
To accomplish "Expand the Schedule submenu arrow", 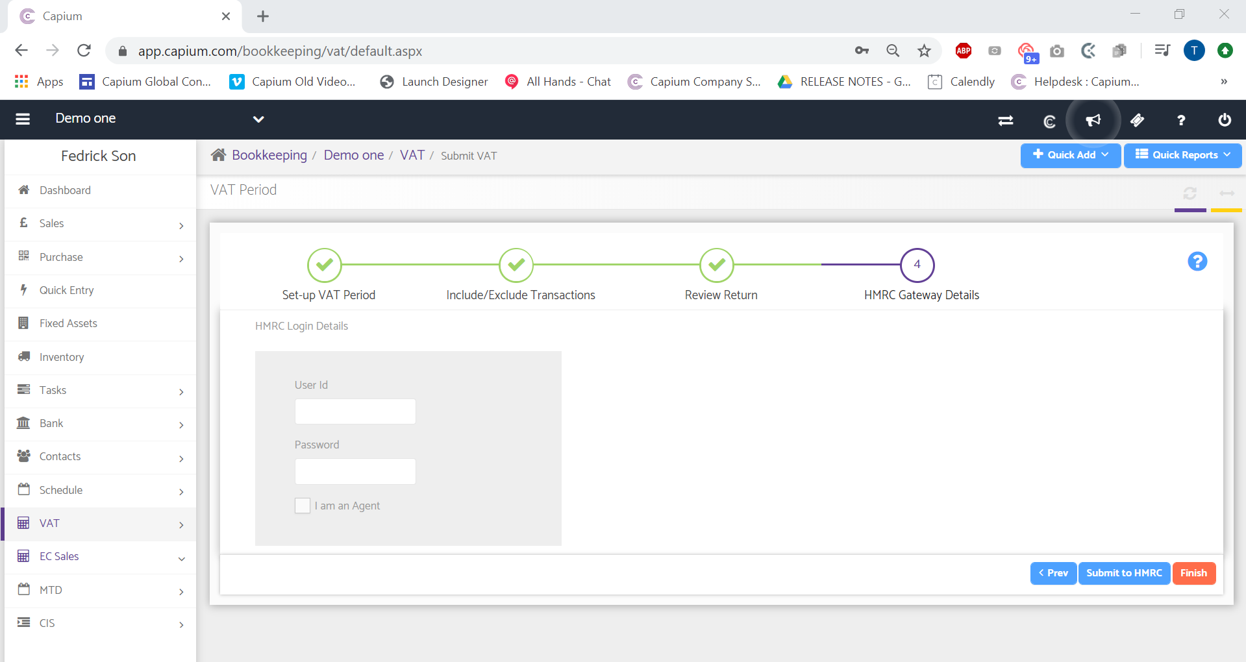I will click(x=181, y=491).
